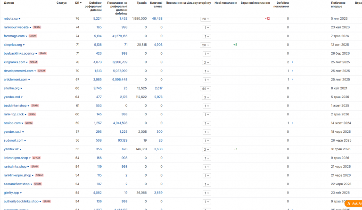Open the Ask AI assistant button
This screenshot has width=362, height=210.
click(x=354, y=204)
